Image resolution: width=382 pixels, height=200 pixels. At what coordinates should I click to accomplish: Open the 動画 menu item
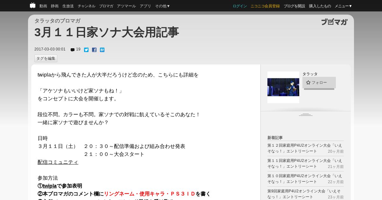pyautogui.click(x=43, y=6)
